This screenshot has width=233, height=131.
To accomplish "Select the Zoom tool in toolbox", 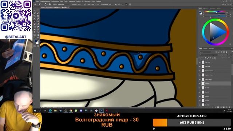I will coord(35,37).
